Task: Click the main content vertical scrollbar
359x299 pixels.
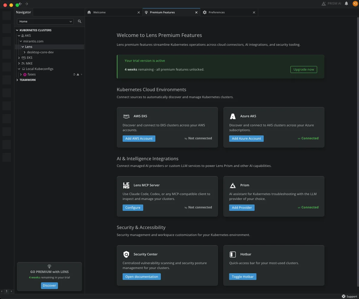Action: tap(358, 151)
